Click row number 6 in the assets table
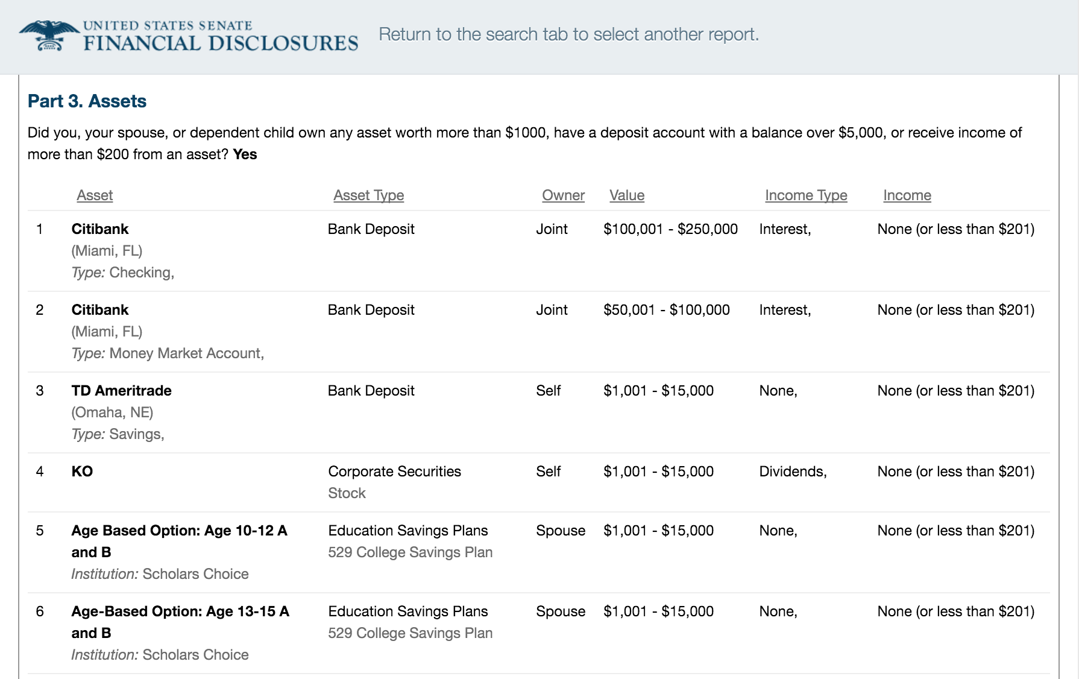 coord(40,611)
